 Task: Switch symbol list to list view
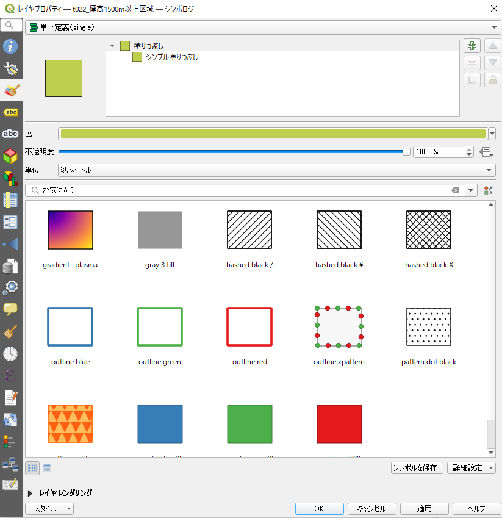point(47,468)
